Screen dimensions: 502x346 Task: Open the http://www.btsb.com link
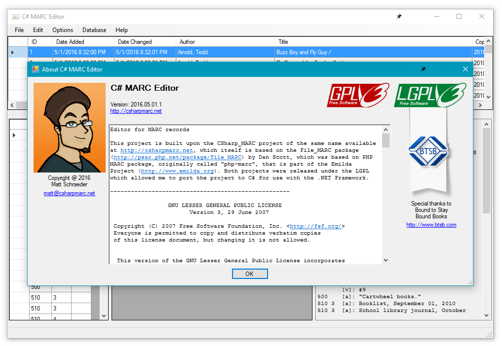[431, 225]
